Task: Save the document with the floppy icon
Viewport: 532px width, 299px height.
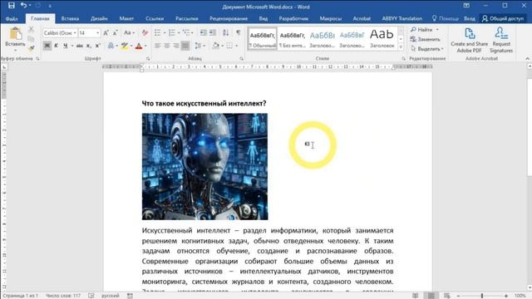Action: pos(11,6)
